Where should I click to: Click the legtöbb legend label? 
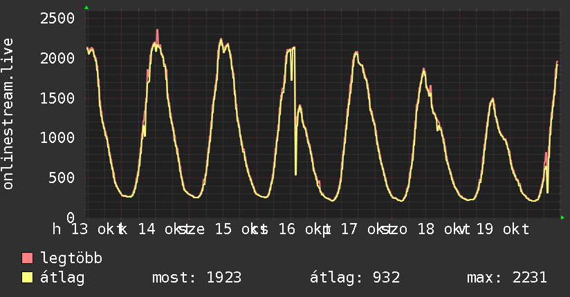pos(71,258)
